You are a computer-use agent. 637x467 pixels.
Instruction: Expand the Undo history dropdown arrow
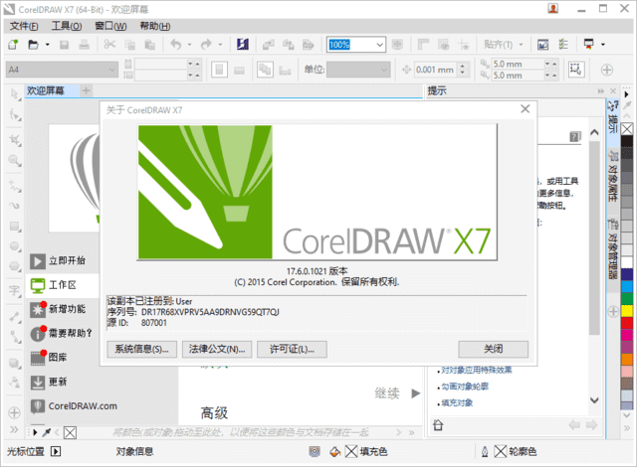(189, 45)
